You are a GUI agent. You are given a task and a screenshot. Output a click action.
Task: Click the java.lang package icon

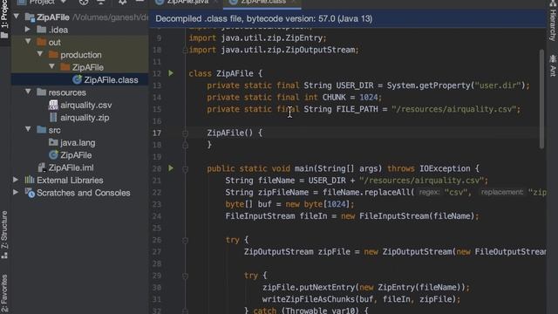(x=53, y=142)
